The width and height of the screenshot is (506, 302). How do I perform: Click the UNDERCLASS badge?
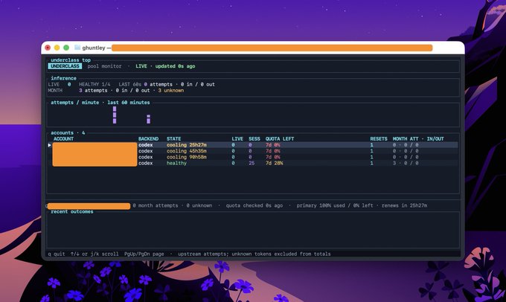(x=65, y=66)
